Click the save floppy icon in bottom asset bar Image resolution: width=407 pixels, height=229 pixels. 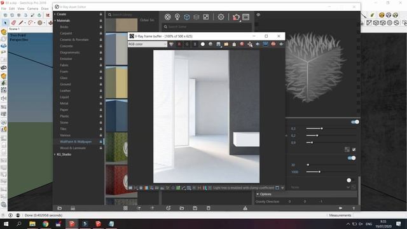(195, 208)
